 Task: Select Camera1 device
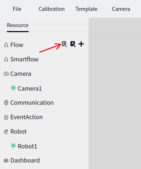(30, 88)
